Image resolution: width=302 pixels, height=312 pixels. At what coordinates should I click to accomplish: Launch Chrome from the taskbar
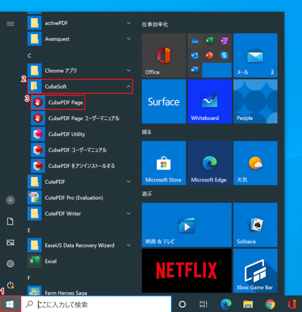pyautogui.click(x=270, y=304)
